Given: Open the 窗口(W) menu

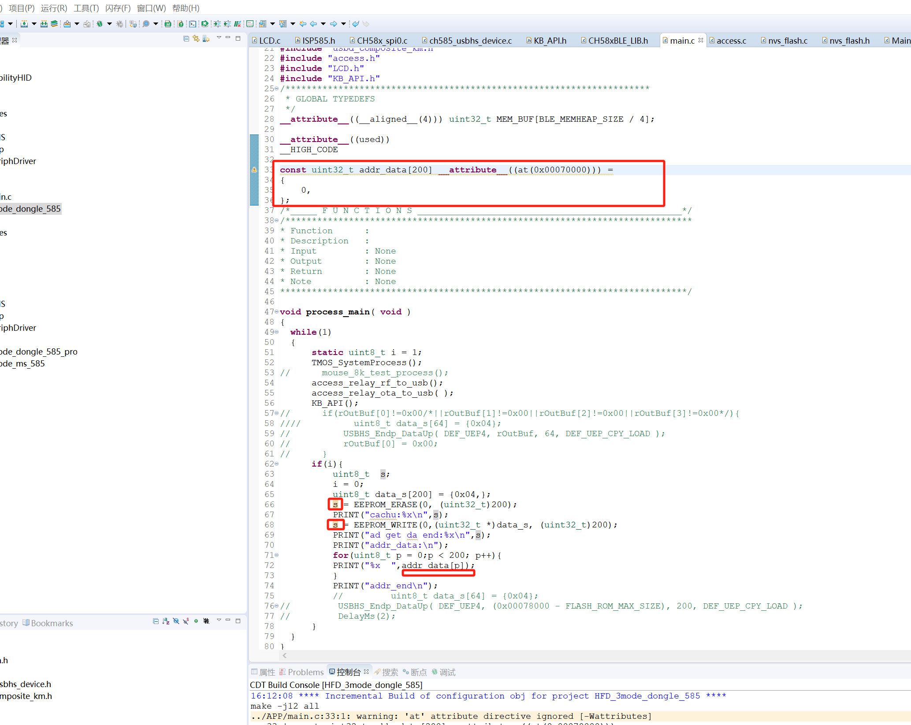Looking at the screenshot, I should pyautogui.click(x=152, y=8).
